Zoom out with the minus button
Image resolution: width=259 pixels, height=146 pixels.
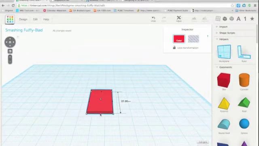[x=10, y=62]
